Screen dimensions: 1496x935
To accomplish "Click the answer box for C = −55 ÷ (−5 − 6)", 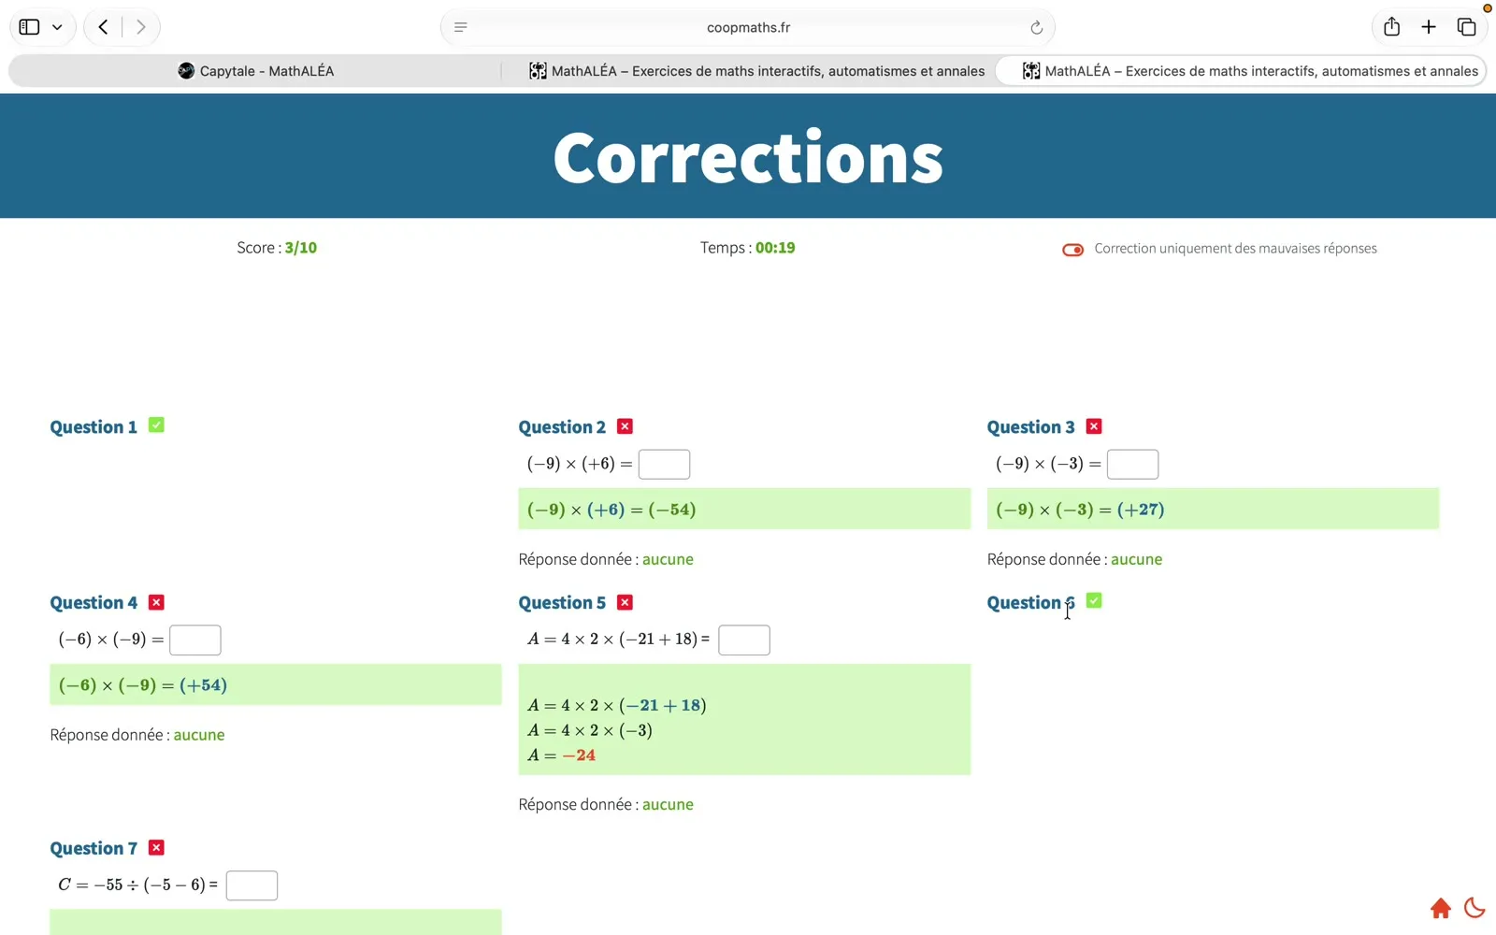I will [252, 885].
